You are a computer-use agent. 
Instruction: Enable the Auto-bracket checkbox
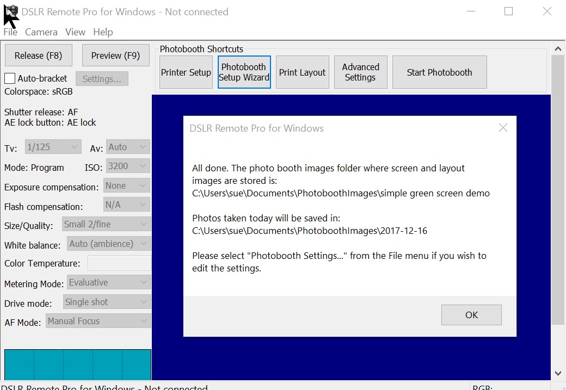10,78
